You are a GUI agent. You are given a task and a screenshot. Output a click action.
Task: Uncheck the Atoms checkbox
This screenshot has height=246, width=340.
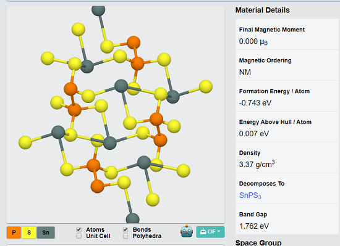79,229
